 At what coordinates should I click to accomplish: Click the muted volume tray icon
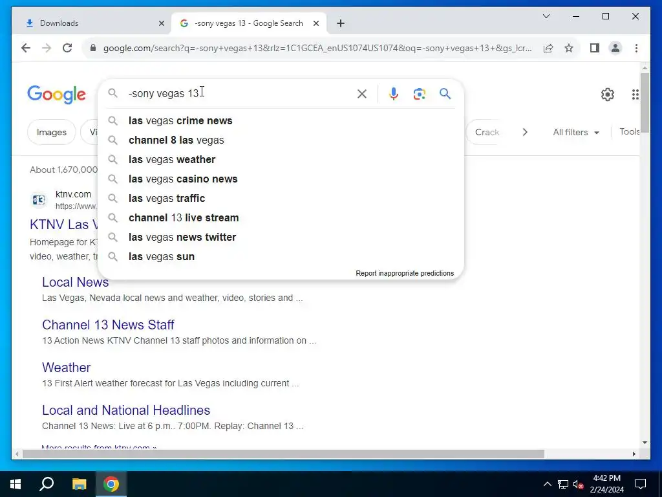579,484
